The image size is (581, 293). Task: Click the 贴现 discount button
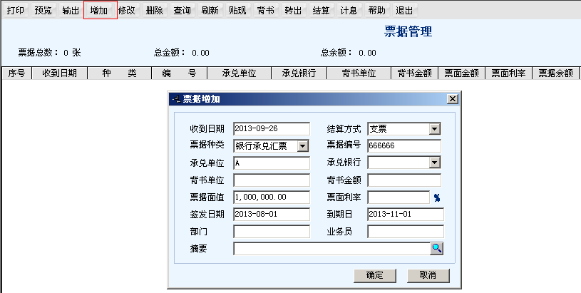237,11
